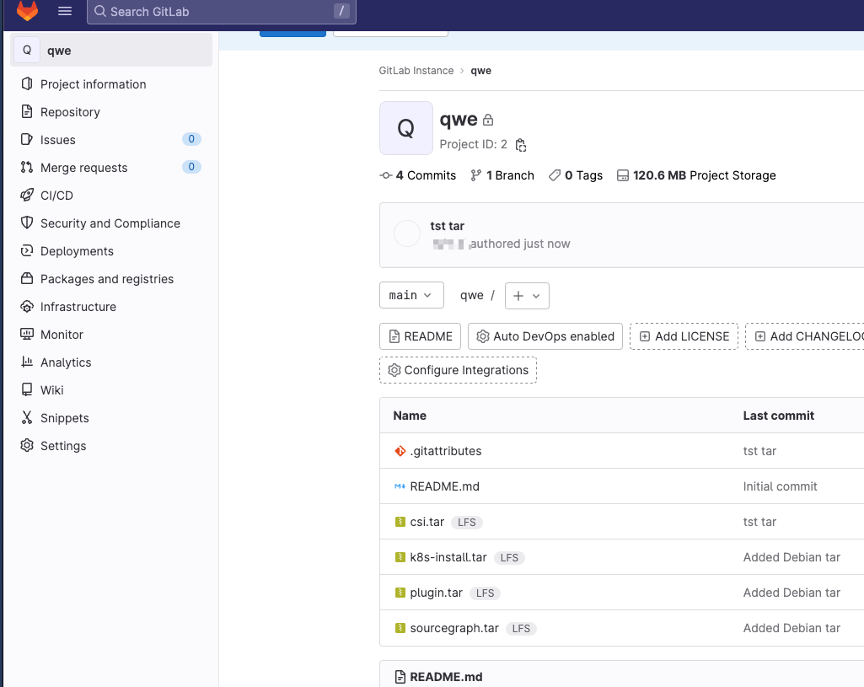Open the plus add-file dropdown
864x687 pixels.
(527, 296)
